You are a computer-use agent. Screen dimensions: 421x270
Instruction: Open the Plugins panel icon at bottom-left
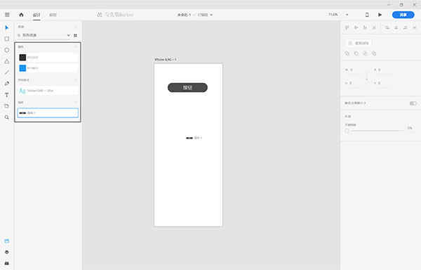coord(7,263)
